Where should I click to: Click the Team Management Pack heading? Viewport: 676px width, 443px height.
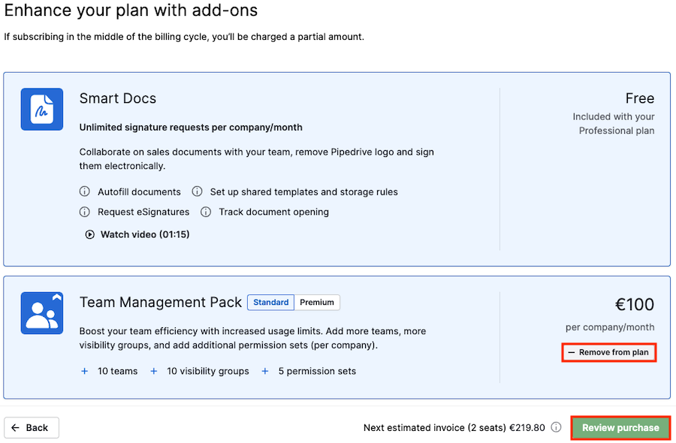coord(161,303)
